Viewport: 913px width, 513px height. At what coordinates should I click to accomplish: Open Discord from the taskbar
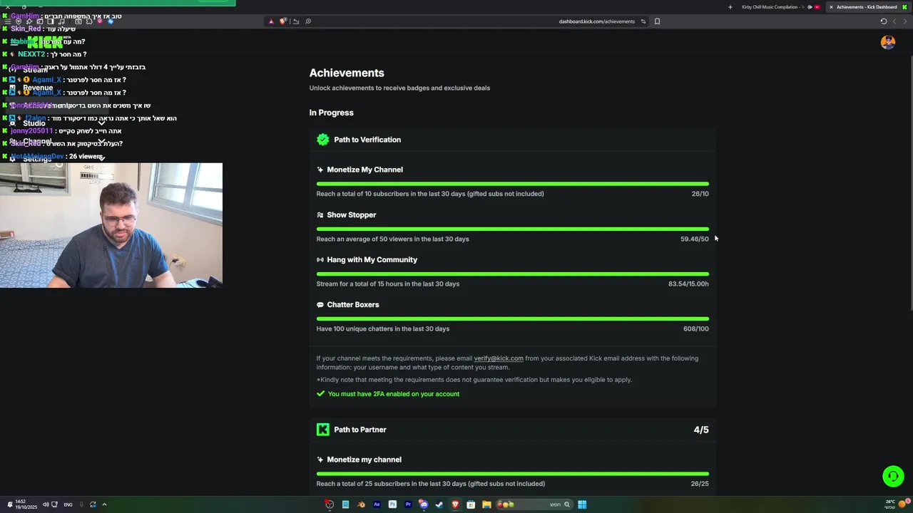[424, 504]
